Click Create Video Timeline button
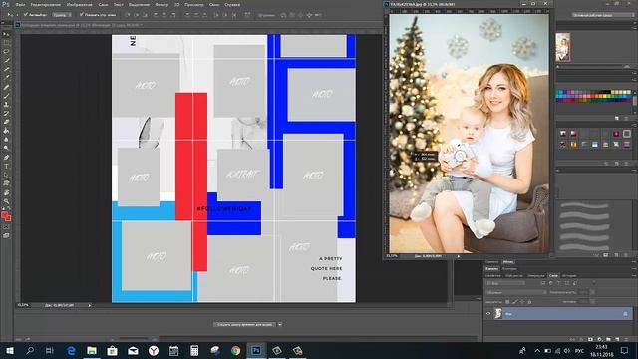638x359 pixels. [x=245, y=324]
